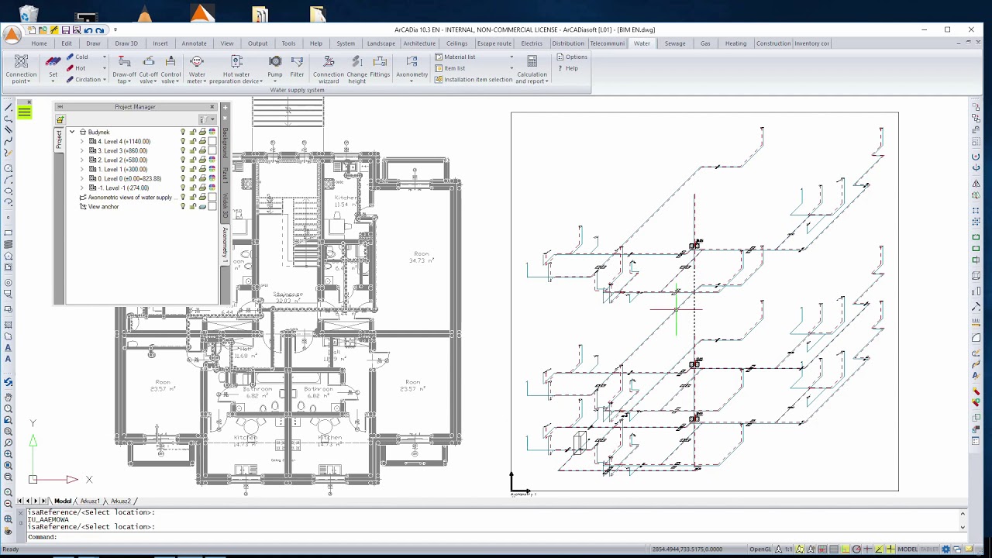Image resolution: width=992 pixels, height=558 pixels.
Task: Click the OpenGL status bar button
Action: tap(760, 549)
